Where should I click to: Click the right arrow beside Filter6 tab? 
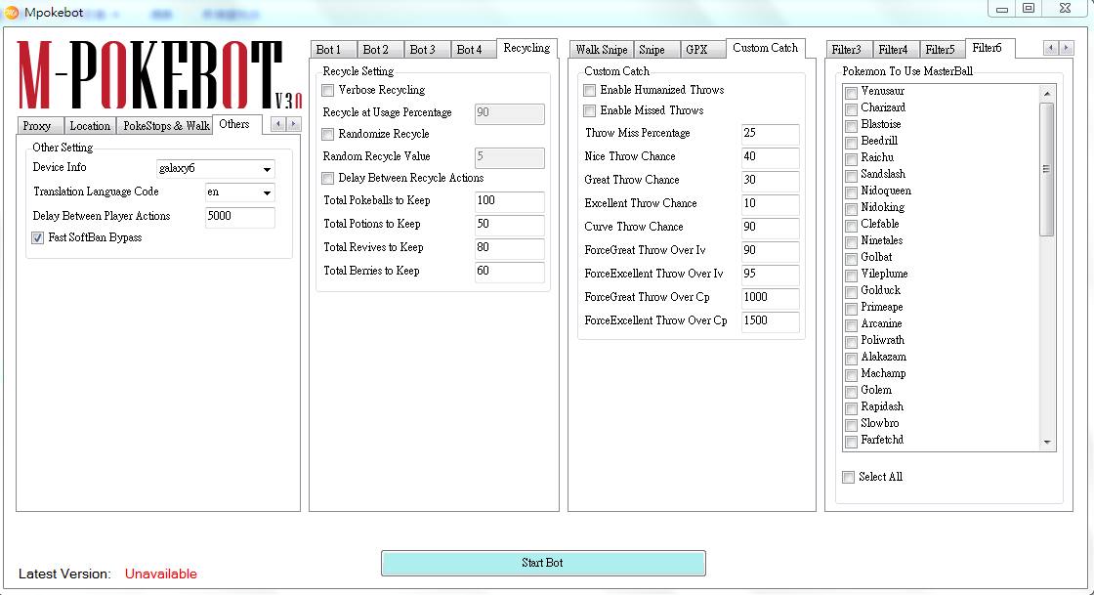point(1066,48)
